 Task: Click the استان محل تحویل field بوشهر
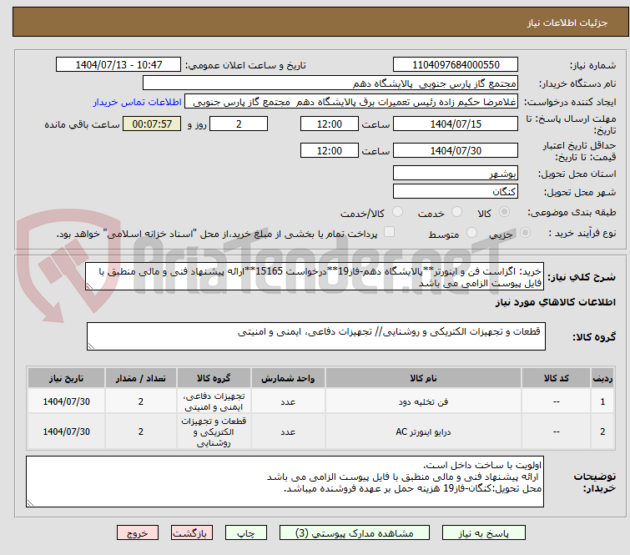(456, 174)
